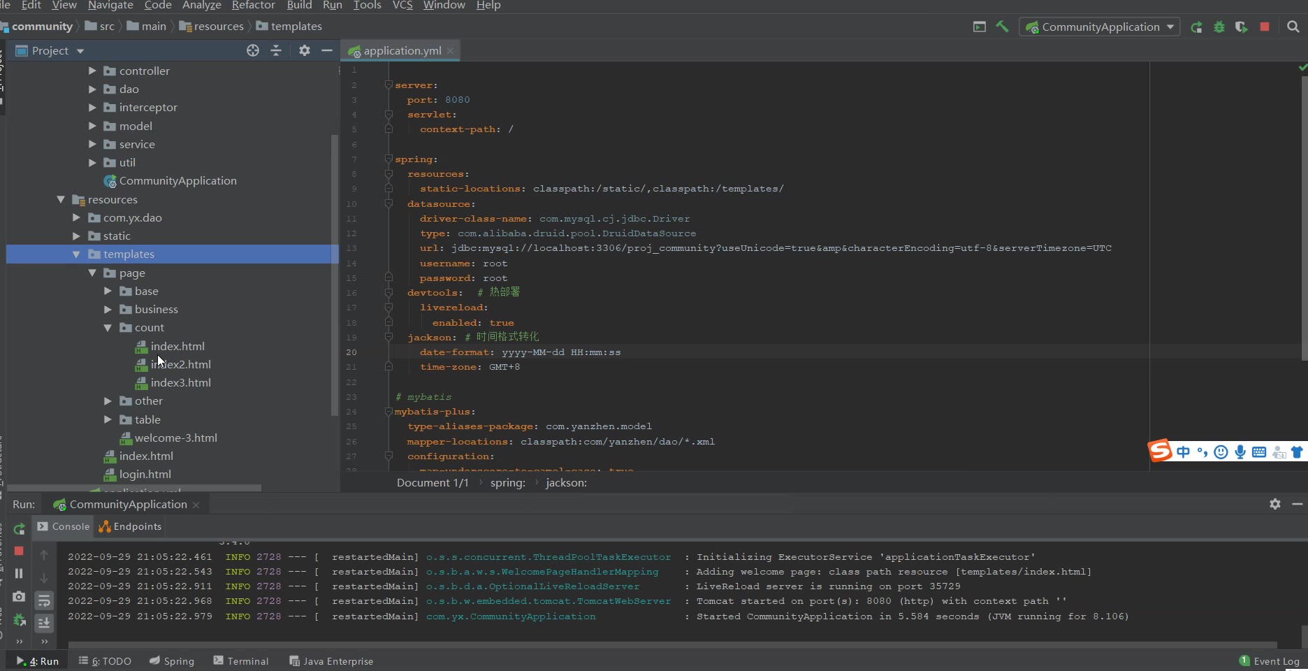The image size is (1308, 671).
Task: Open the Refactor menu
Action: click(x=253, y=6)
